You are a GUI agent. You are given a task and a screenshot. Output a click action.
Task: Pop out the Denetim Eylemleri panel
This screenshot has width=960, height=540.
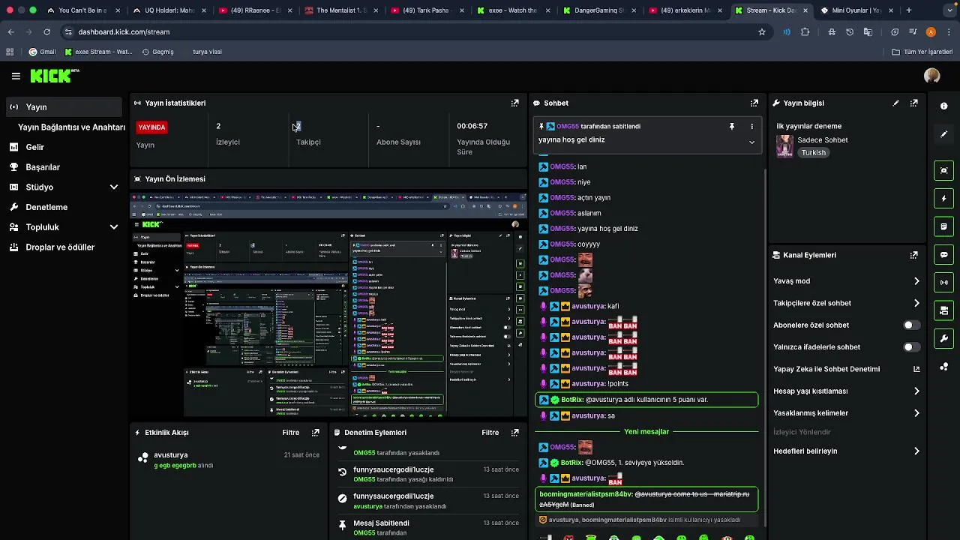pyautogui.click(x=515, y=433)
